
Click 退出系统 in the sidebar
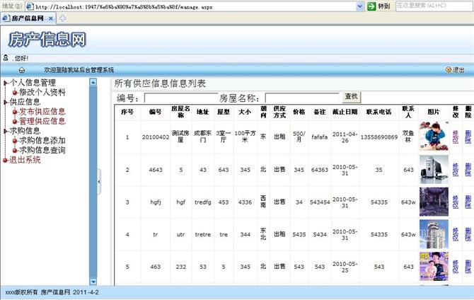coord(25,160)
